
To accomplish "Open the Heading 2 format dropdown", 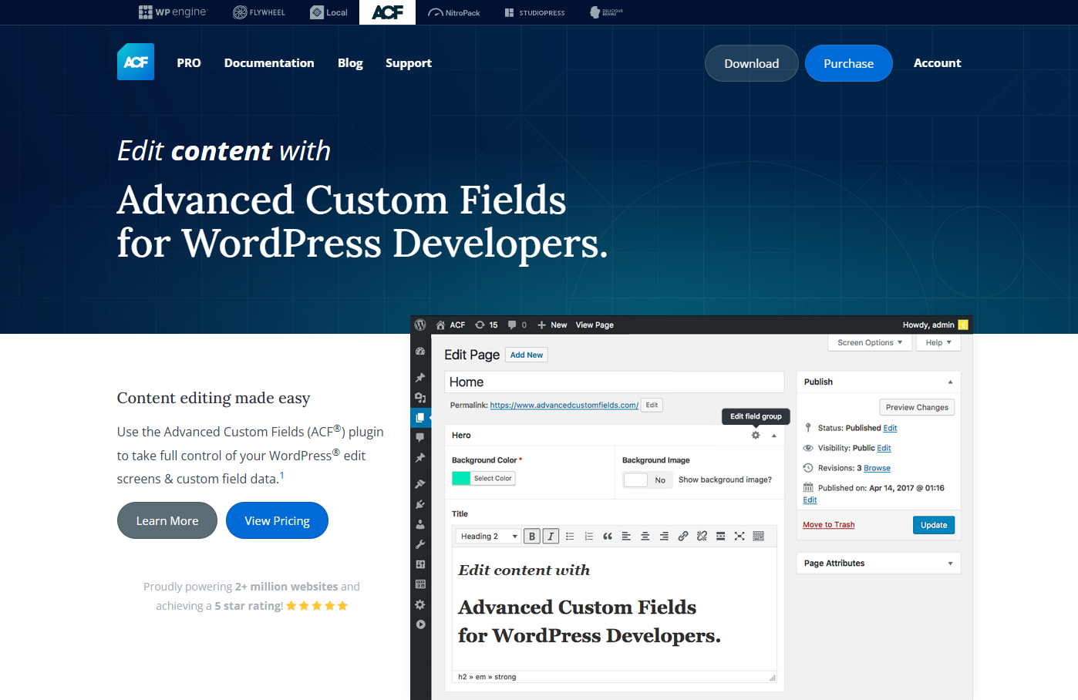I will (487, 536).
